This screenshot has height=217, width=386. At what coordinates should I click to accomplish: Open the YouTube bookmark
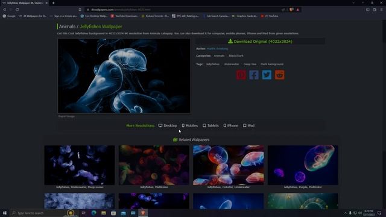click(270, 16)
